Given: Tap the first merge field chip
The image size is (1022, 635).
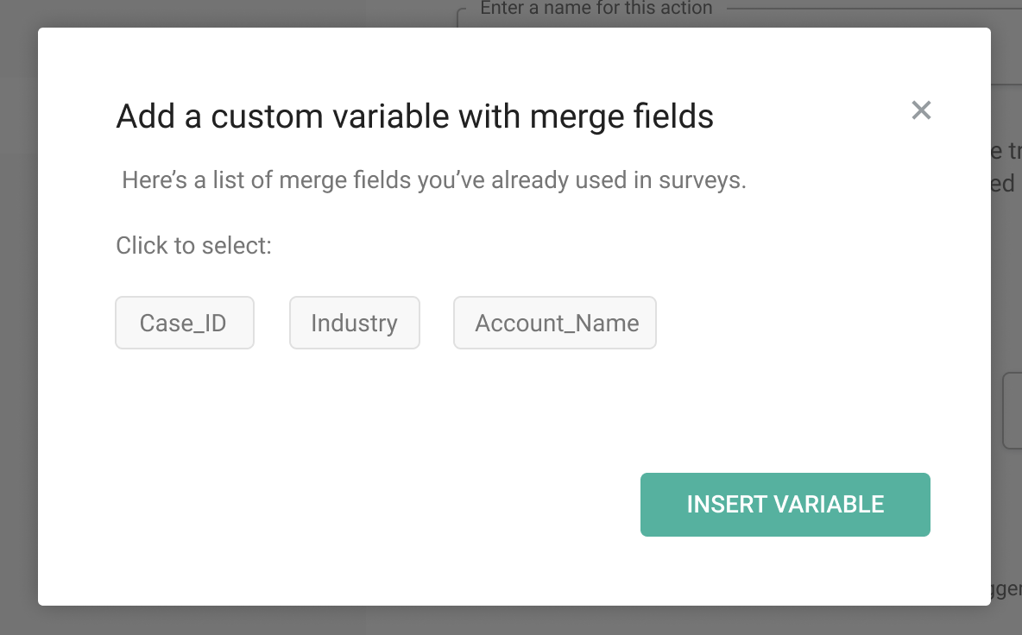Looking at the screenshot, I should (x=184, y=323).
